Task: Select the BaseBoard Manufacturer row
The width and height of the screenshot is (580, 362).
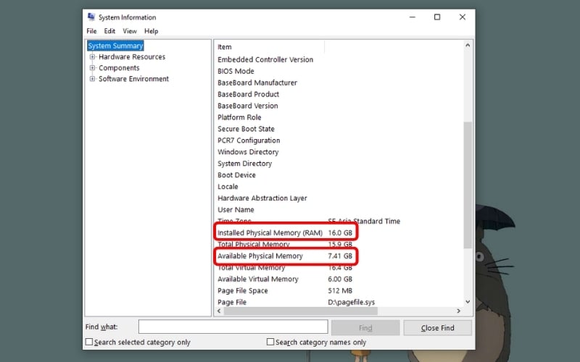Action: tap(339, 83)
